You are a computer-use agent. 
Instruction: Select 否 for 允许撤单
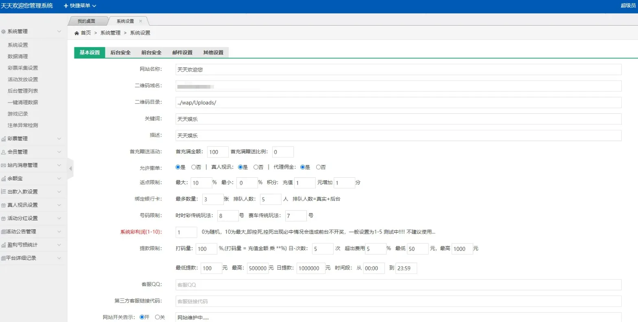194,167
